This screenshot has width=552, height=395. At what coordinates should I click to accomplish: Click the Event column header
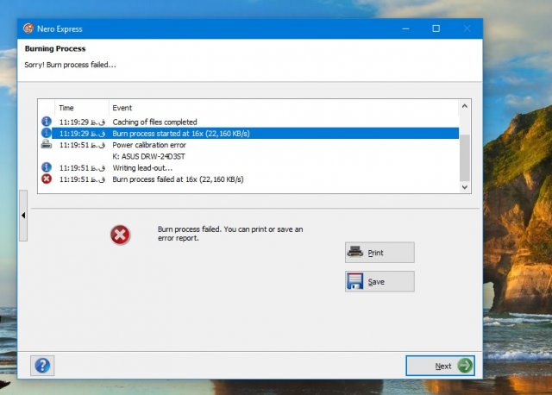pos(122,108)
